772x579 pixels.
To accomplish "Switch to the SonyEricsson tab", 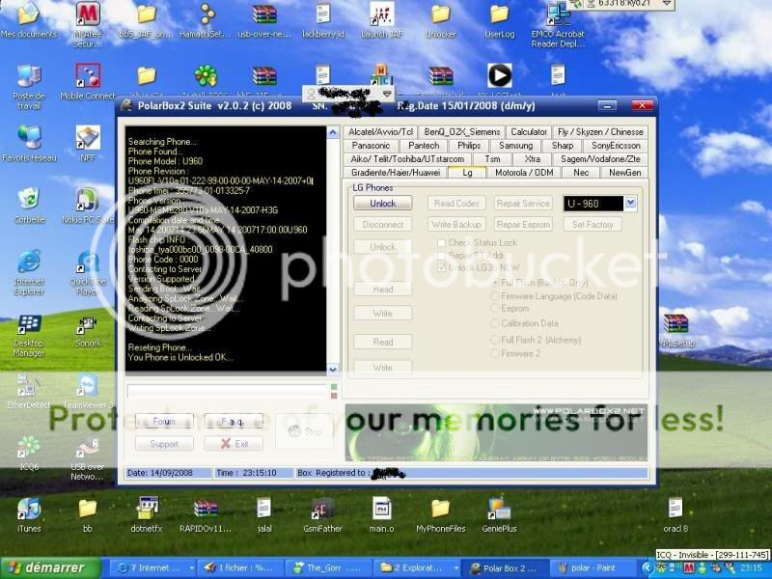I will pos(616,146).
